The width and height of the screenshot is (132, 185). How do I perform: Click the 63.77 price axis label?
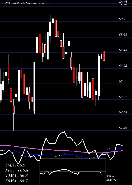(x=123, y=97)
